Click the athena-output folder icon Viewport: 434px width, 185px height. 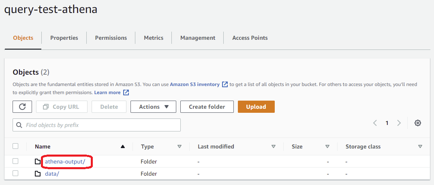(38, 161)
